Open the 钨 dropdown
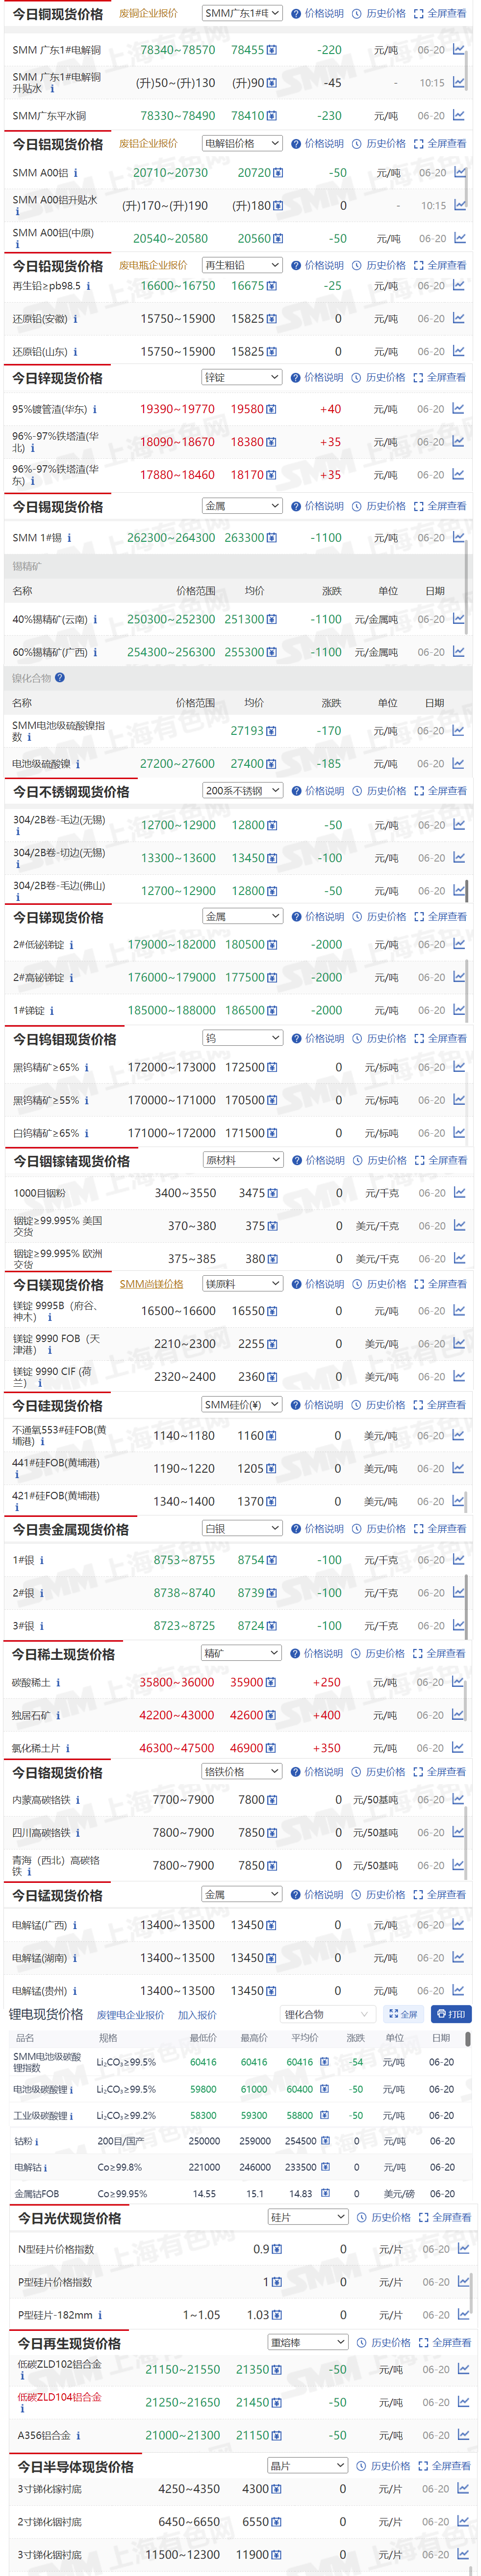The height and width of the screenshot is (2576, 481). click(x=243, y=1038)
